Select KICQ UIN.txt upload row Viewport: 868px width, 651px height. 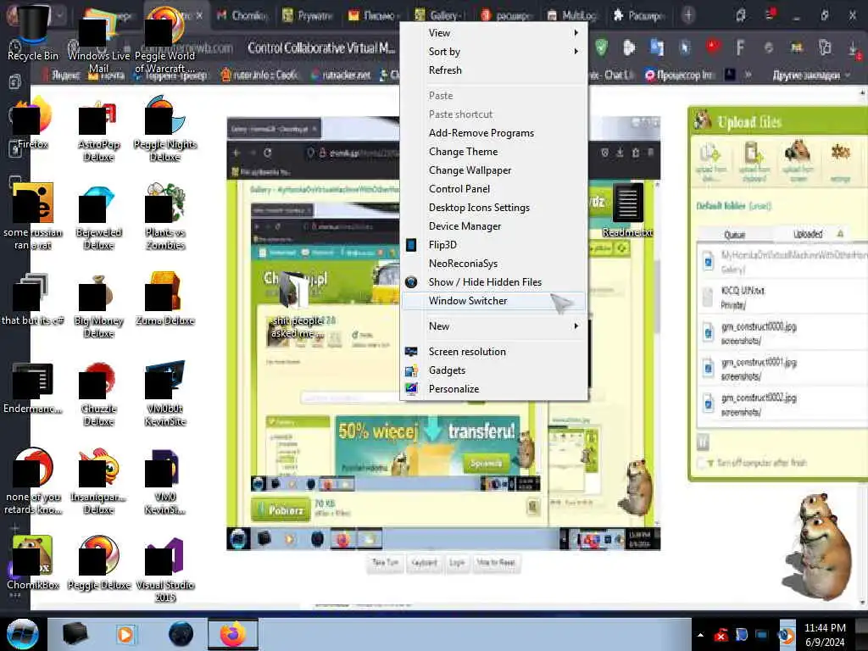coord(782,298)
